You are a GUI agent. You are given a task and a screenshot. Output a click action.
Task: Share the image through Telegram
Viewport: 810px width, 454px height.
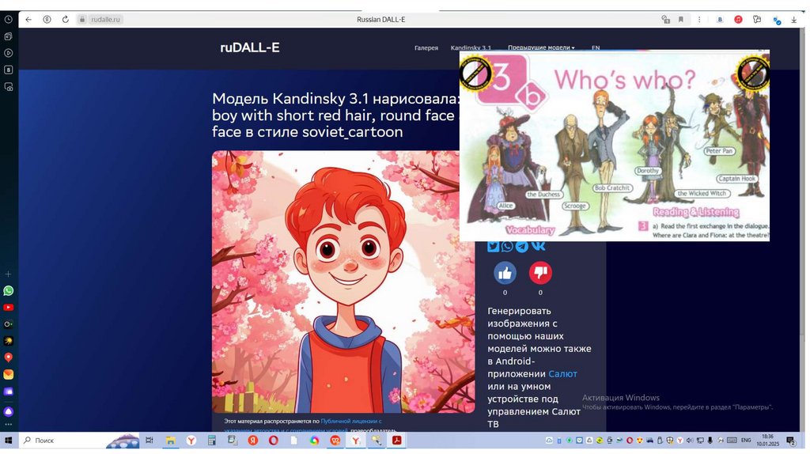[x=522, y=246]
